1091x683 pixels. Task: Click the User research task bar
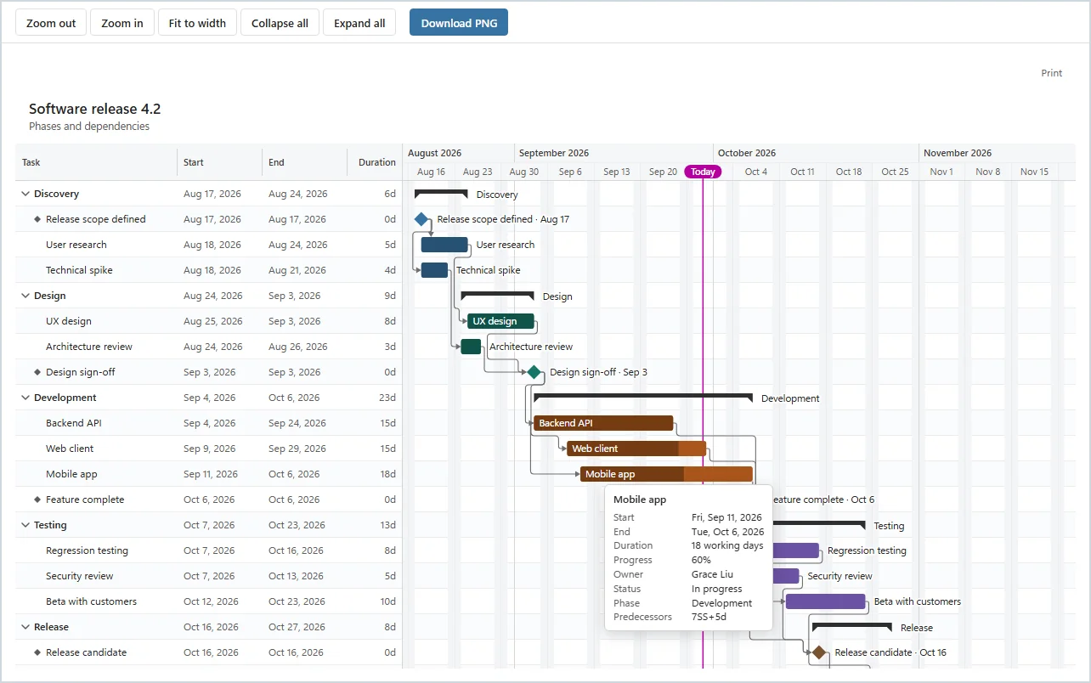444,245
